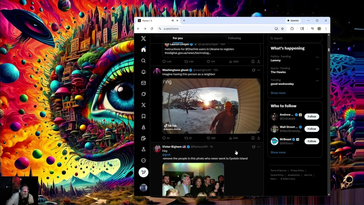This screenshot has width=364, height=205.
Task: Open the Lammy trending topic
Action: 276,60
